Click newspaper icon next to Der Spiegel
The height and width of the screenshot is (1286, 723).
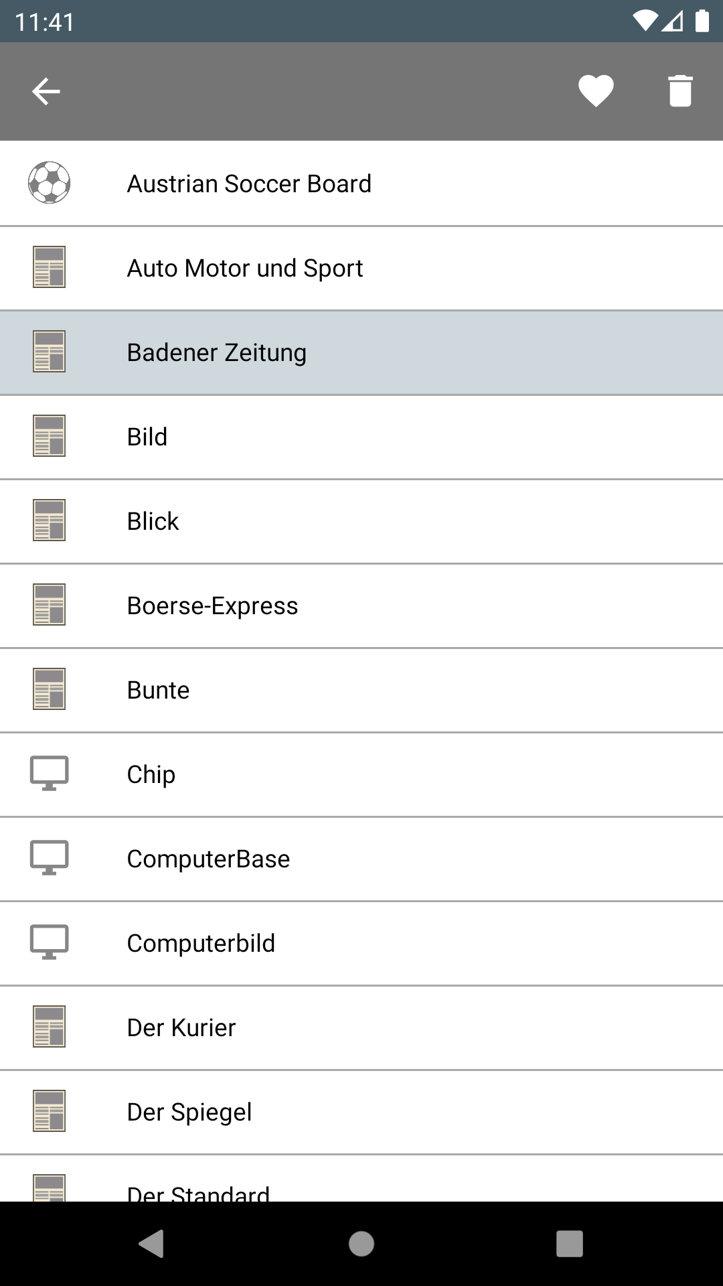click(49, 1111)
